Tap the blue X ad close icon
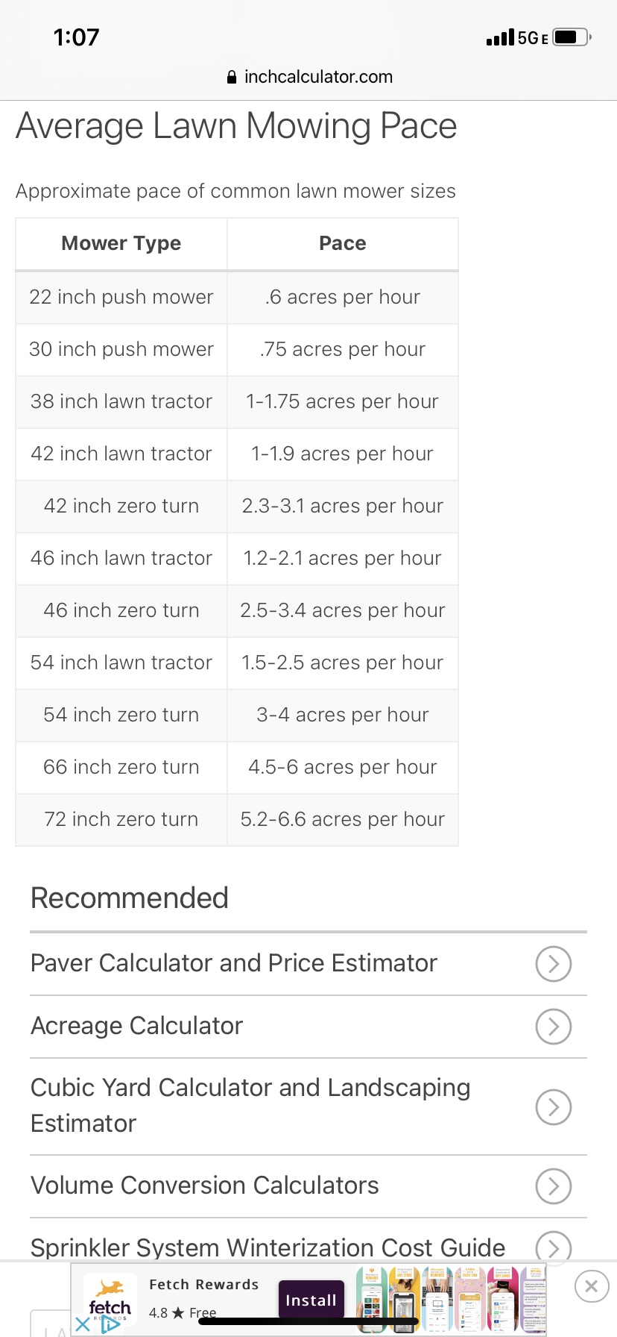617x1337 pixels. [83, 1324]
